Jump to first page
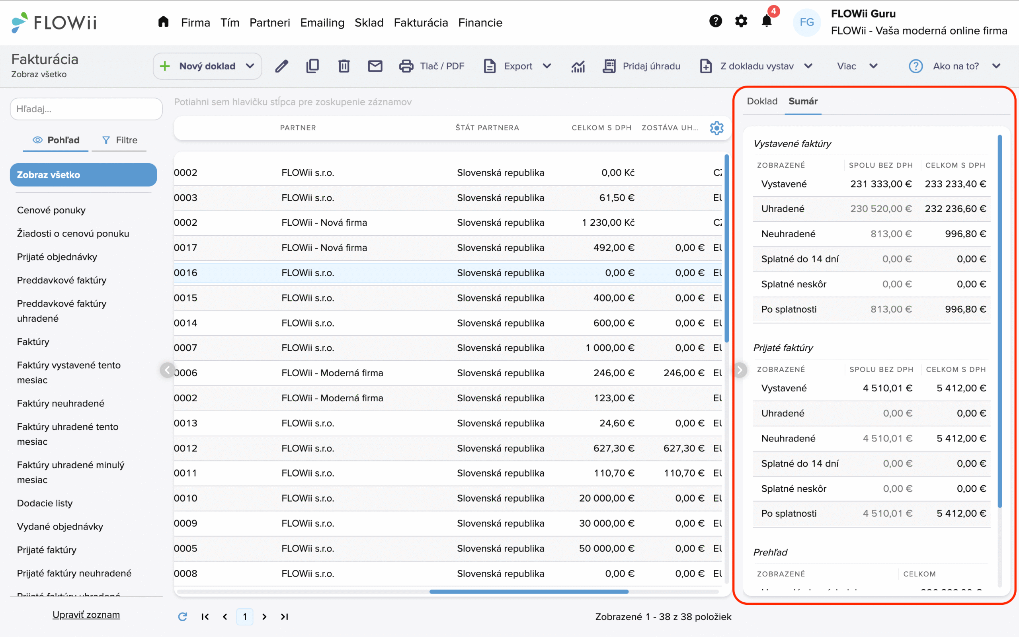1019x637 pixels. (x=205, y=616)
